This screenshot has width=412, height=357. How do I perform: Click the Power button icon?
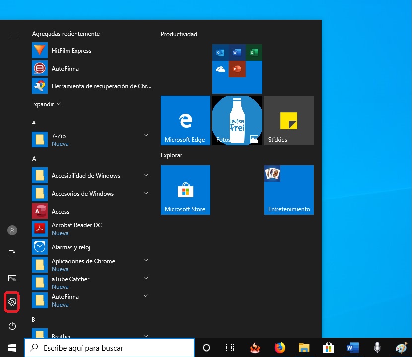pyautogui.click(x=12, y=326)
